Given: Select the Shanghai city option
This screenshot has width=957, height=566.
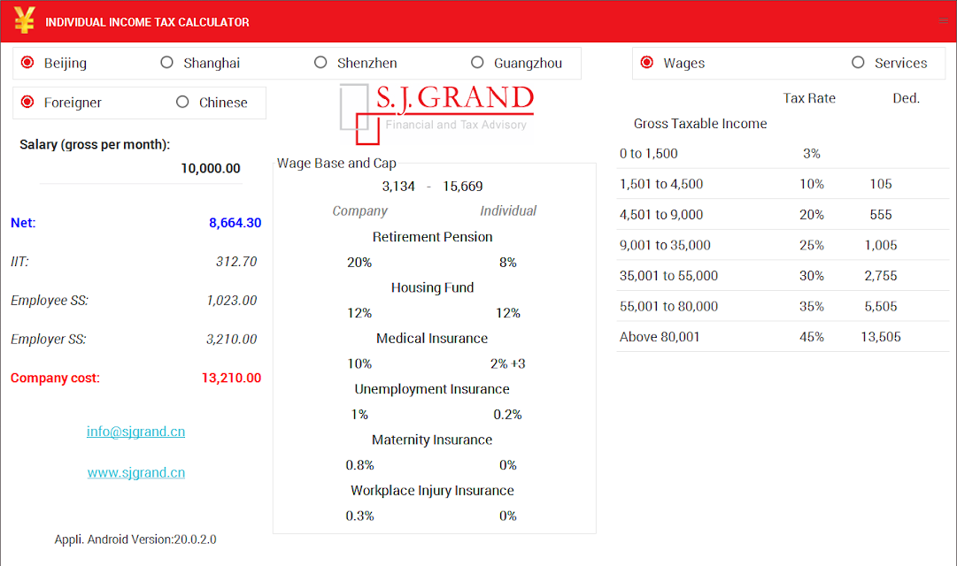Looking at the screenshot, I should coord(200,63).
